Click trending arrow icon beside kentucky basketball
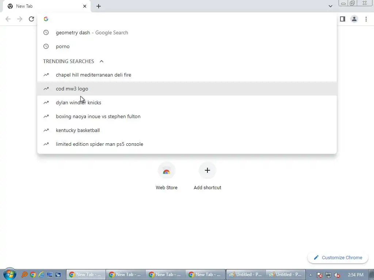 [x=46, y=130]
